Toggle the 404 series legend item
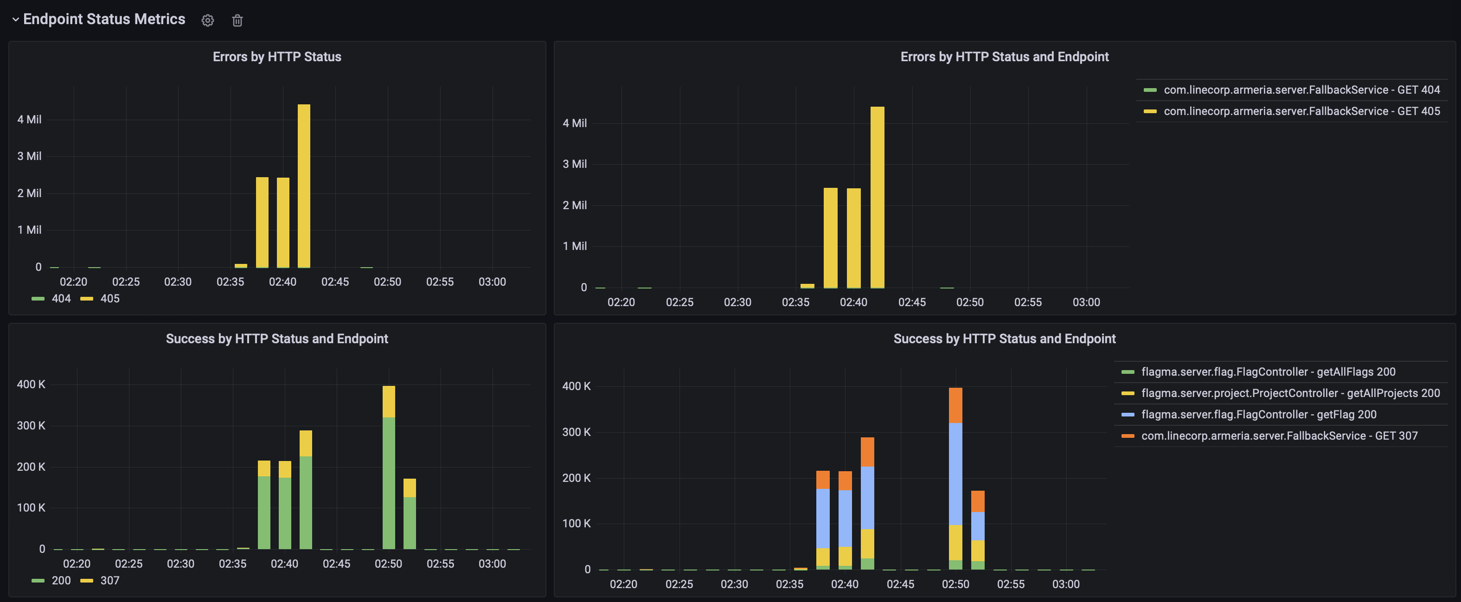 (61, 298)
